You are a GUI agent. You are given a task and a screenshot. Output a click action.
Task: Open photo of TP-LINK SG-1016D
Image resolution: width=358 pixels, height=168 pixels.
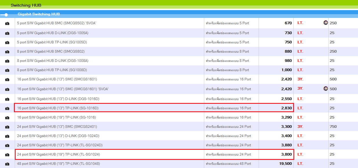coord(7,108)
